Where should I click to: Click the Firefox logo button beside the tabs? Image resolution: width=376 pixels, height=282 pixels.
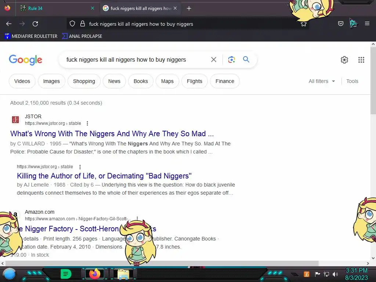7,8
